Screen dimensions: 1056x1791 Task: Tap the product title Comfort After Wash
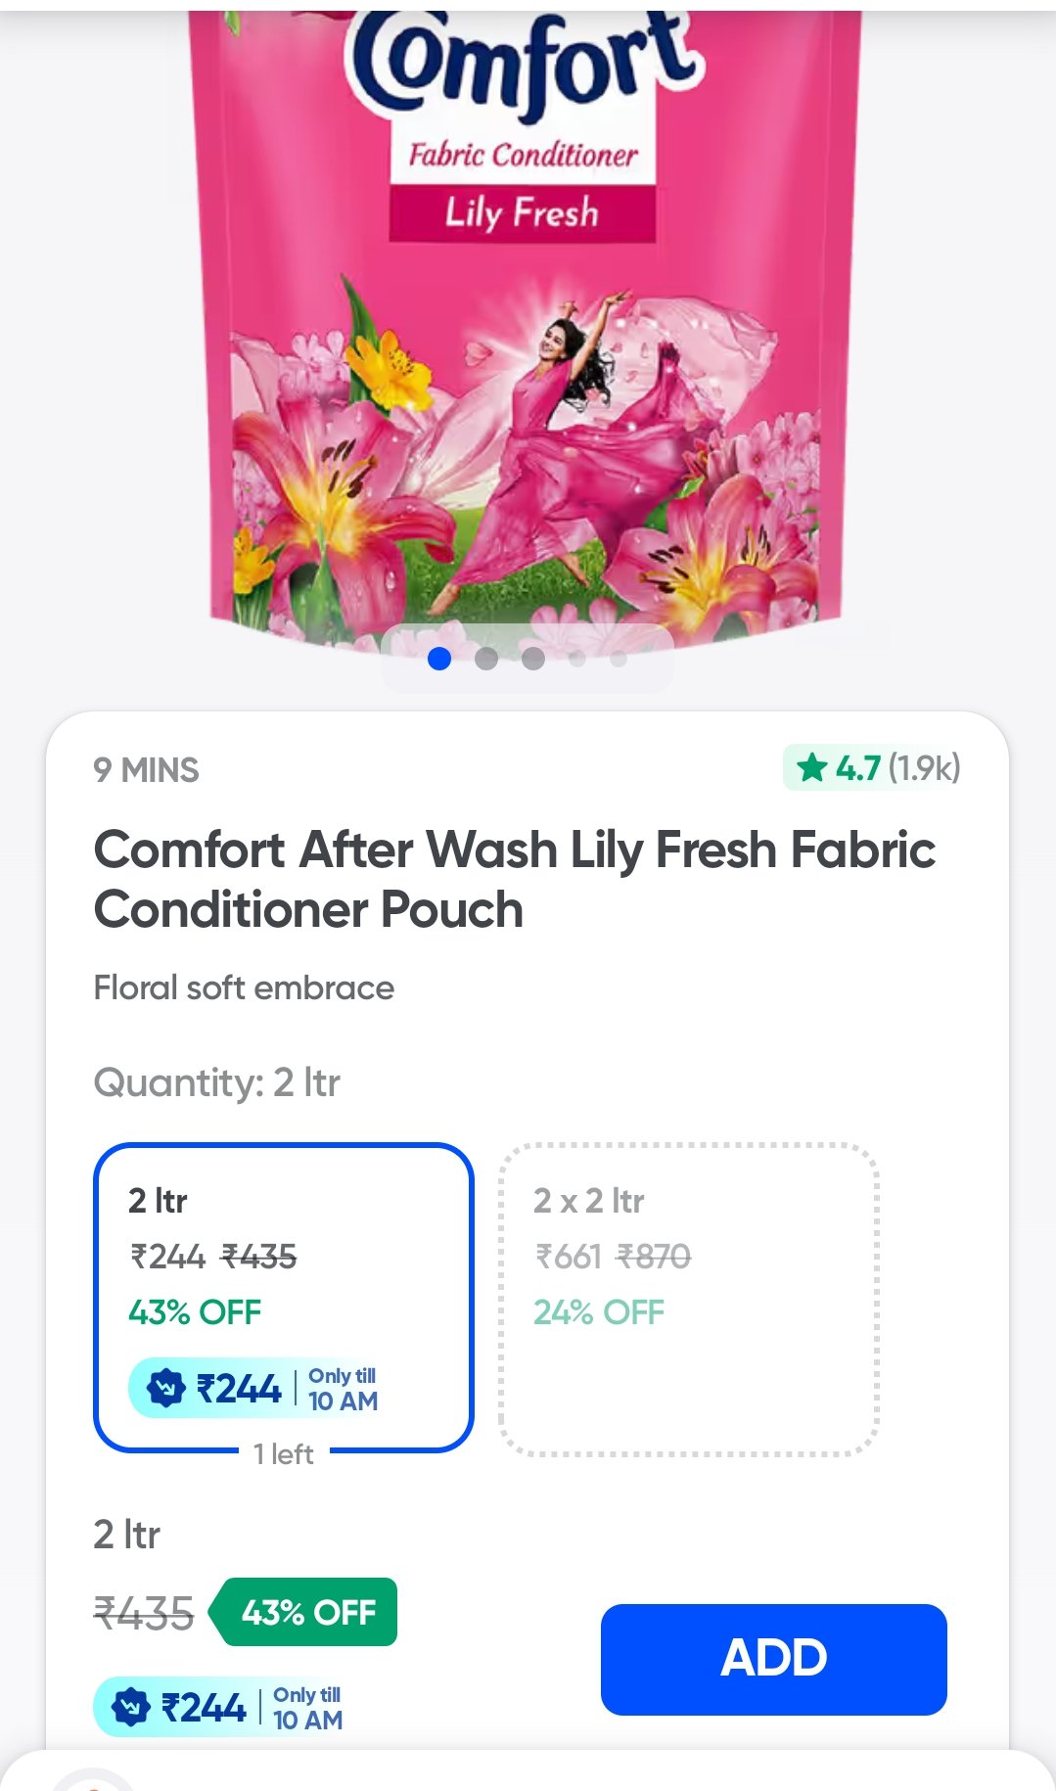514,879
